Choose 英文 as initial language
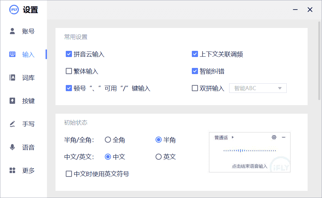The width and height of the screenshot is (322, 198). click(159, 157)
